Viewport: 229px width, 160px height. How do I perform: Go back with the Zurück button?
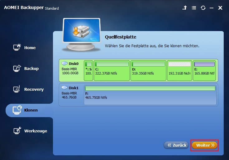[176, 145]
